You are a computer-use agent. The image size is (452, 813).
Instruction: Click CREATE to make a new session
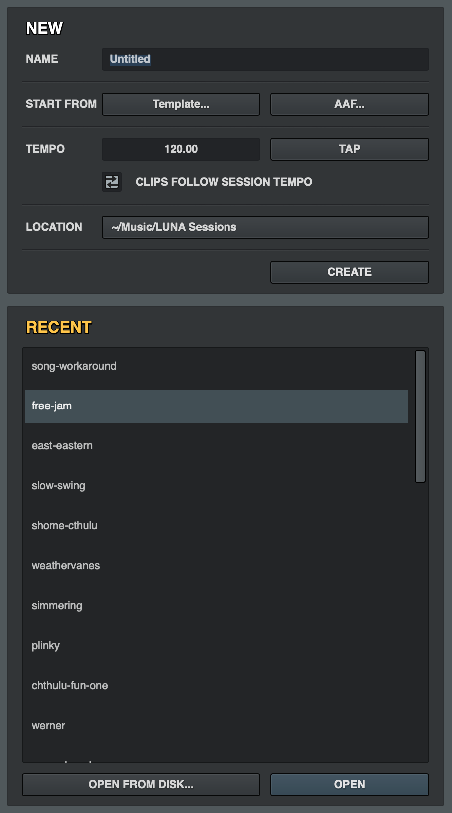click(349, 272)
